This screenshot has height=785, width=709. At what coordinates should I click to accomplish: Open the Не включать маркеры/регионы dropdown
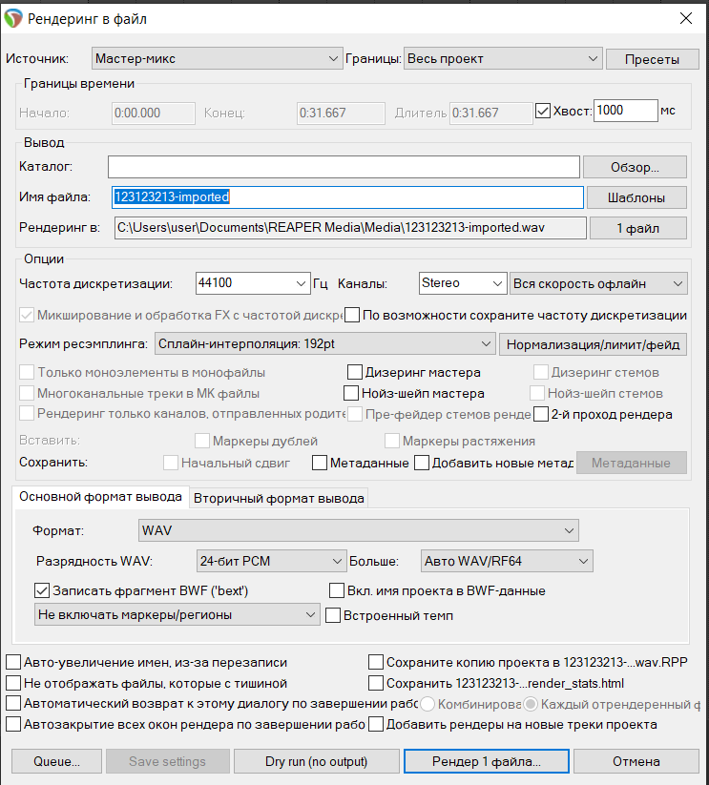point(177,614)
